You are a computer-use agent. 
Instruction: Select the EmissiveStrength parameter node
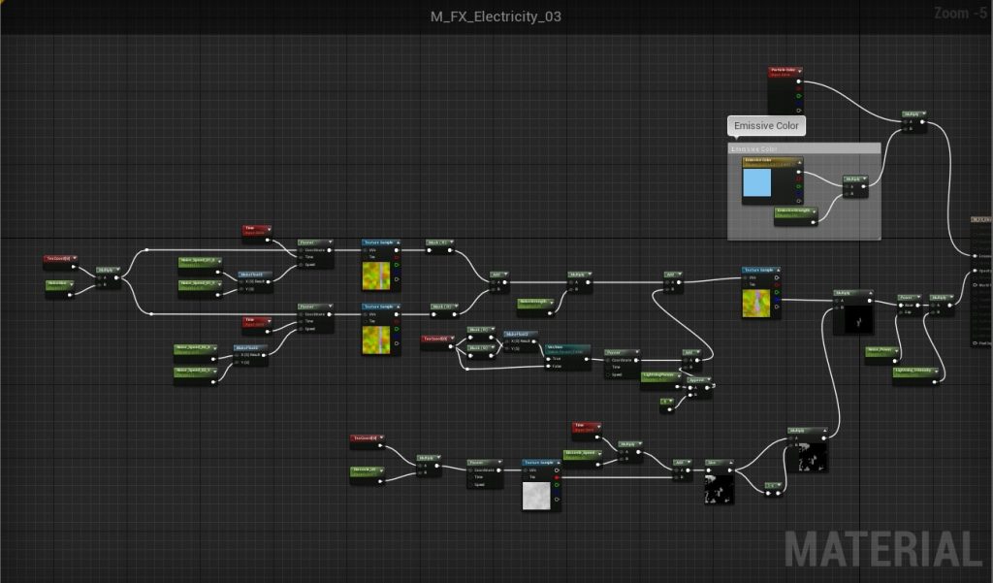pos(796,216)
